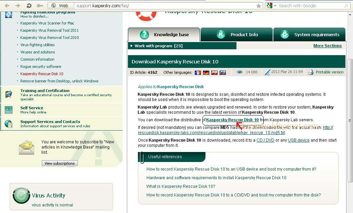Switch to the System requirements tab
The width and height of the screenshot is (353, 213).
click(x=309, y=34)
